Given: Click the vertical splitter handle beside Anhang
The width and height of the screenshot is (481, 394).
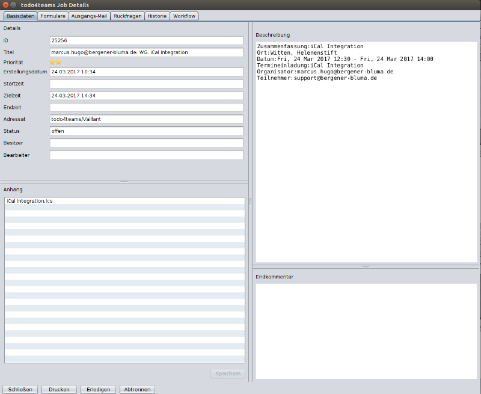Looking at the screenshot, I should (x=250, y=202).
